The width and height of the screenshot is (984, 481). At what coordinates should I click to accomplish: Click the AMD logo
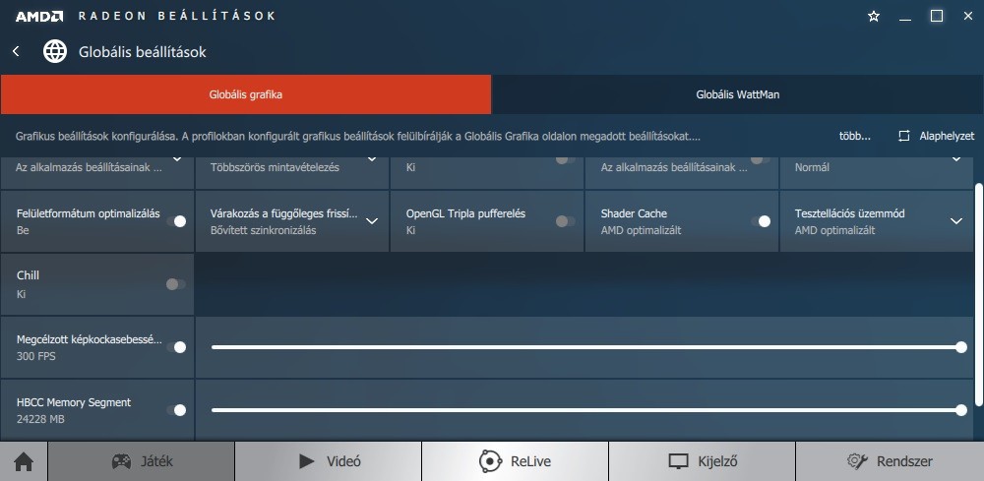tap(39, 17)
